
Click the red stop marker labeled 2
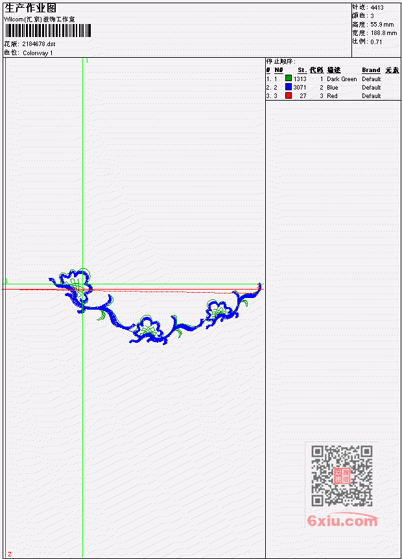10,554
